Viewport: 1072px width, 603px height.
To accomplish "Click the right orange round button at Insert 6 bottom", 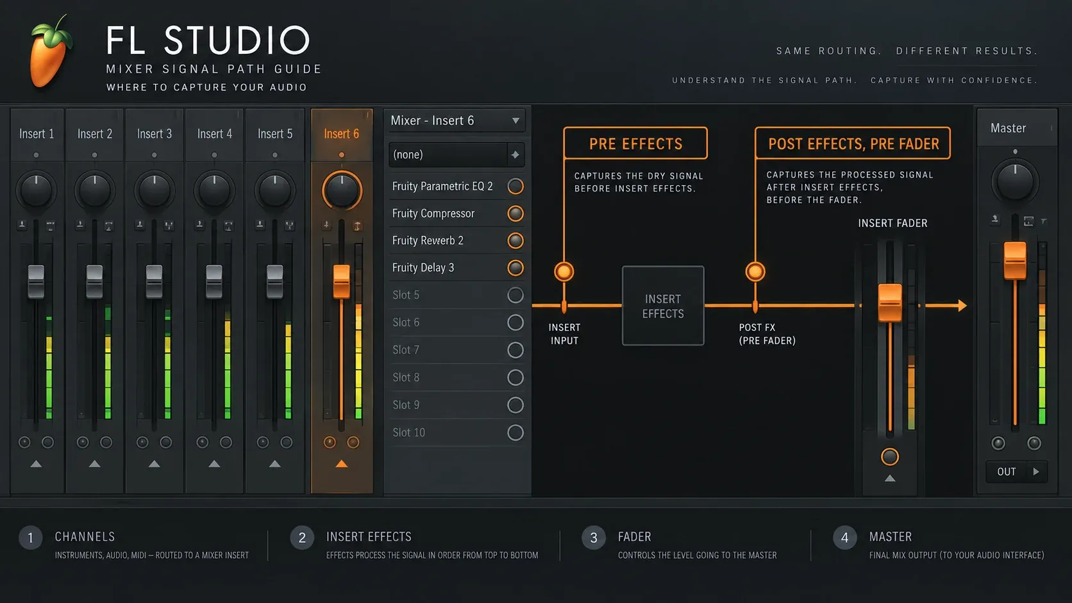I will (x=353, y=442).
